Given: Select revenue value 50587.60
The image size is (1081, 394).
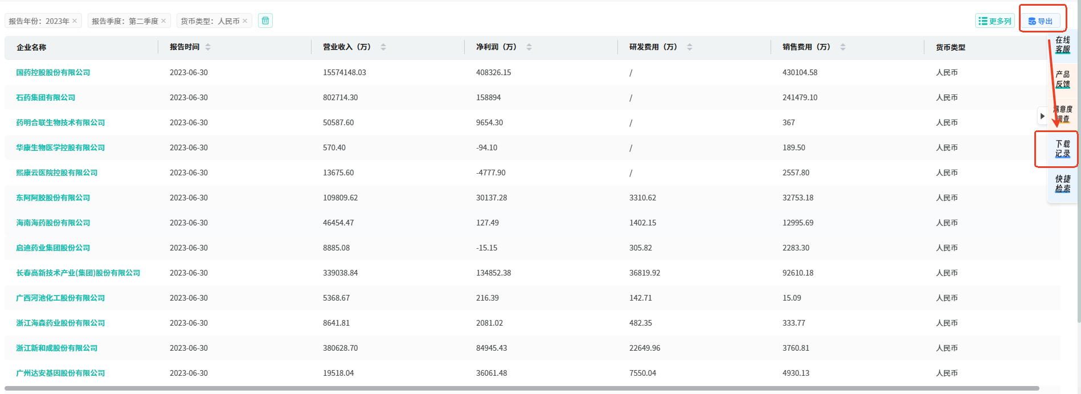Looking at the screenshot, I should point(338,122).
